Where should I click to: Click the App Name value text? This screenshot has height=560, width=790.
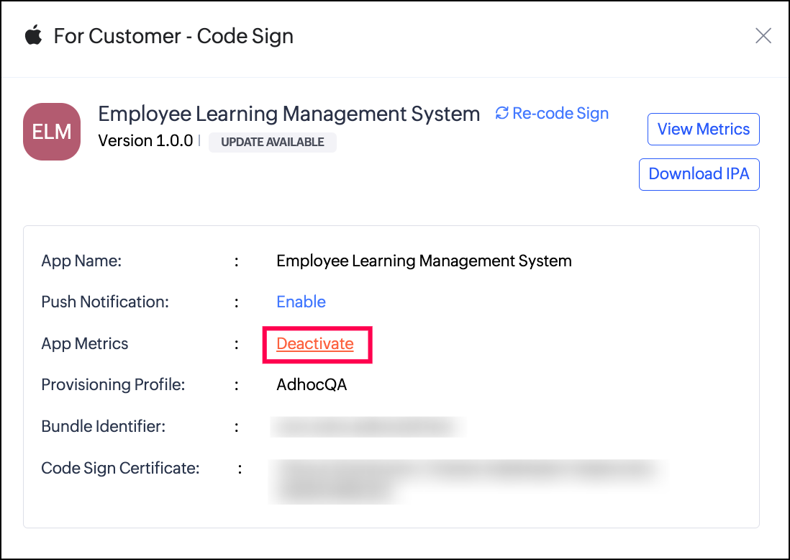tap(424, 261)
